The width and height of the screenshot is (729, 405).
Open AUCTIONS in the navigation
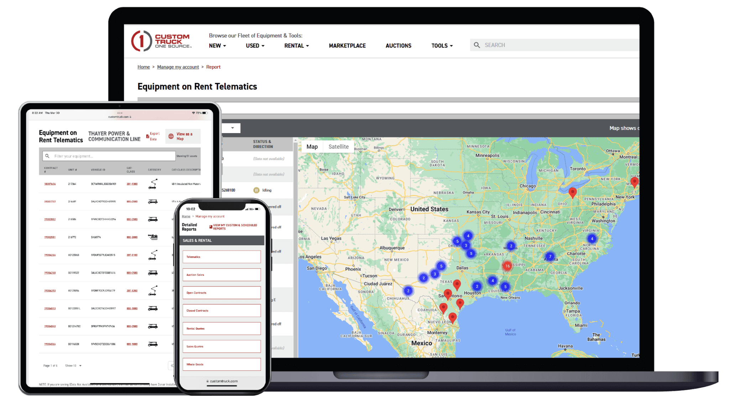398,46
